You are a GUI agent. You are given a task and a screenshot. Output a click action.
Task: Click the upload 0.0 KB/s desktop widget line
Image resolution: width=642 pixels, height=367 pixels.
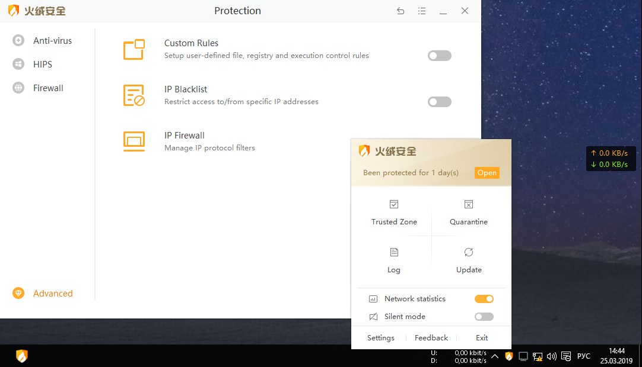coord(609,153)
